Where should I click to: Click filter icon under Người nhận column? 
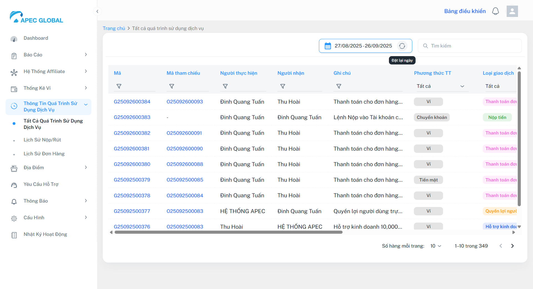[283, 86]
